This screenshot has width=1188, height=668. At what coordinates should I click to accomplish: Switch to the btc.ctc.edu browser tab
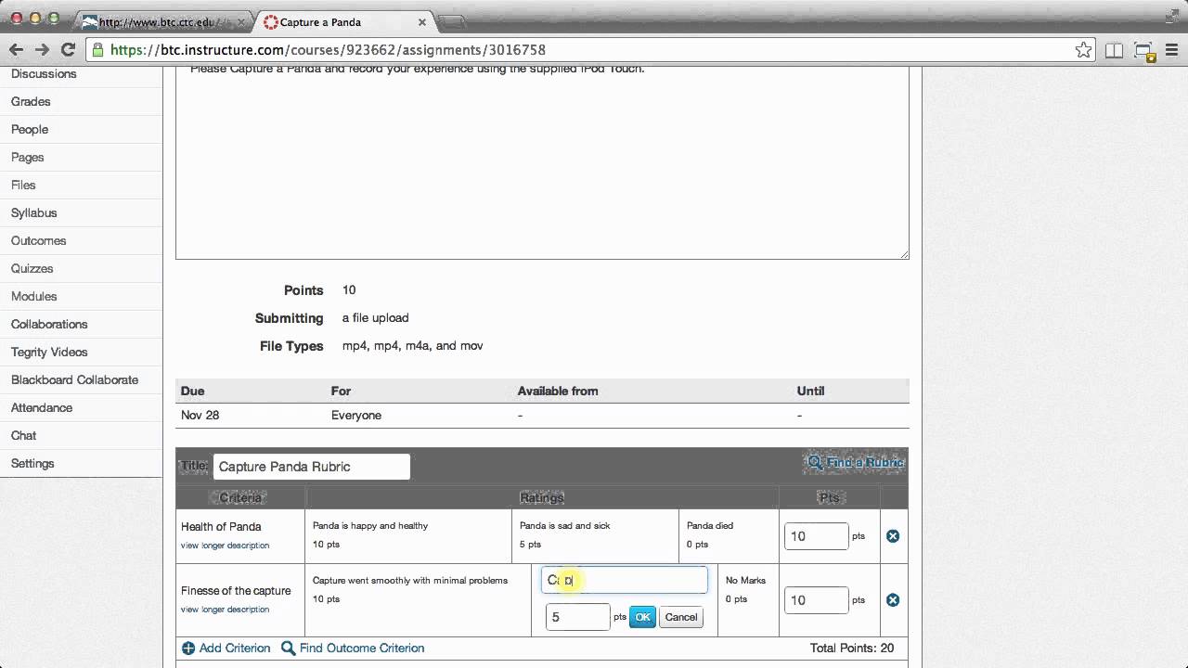(162, 21)
